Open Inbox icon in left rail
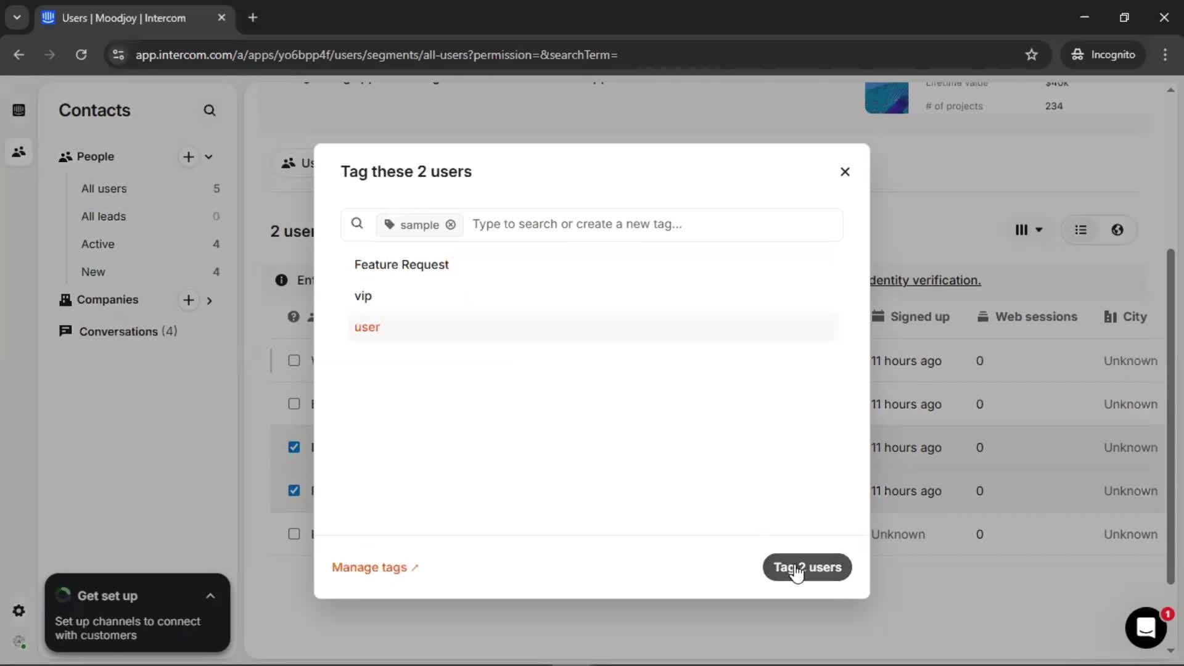This screenshot has width=1184, height=666. tap(19, 110)
